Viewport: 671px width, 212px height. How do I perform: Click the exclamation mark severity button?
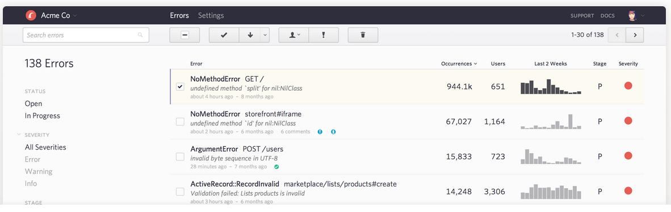(x=324, y=35)
